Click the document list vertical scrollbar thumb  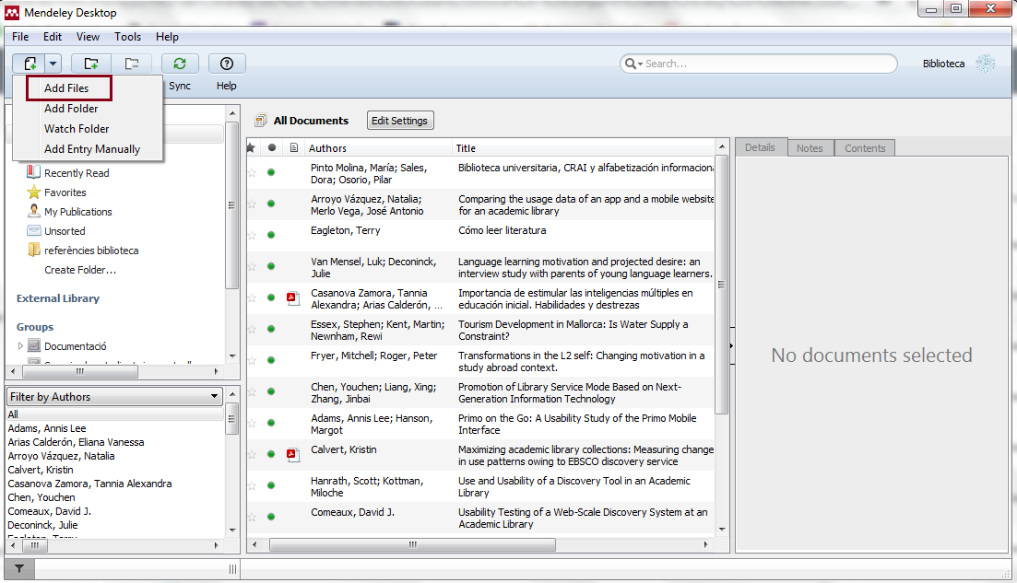pyautogui.click(x=721, y=285)
